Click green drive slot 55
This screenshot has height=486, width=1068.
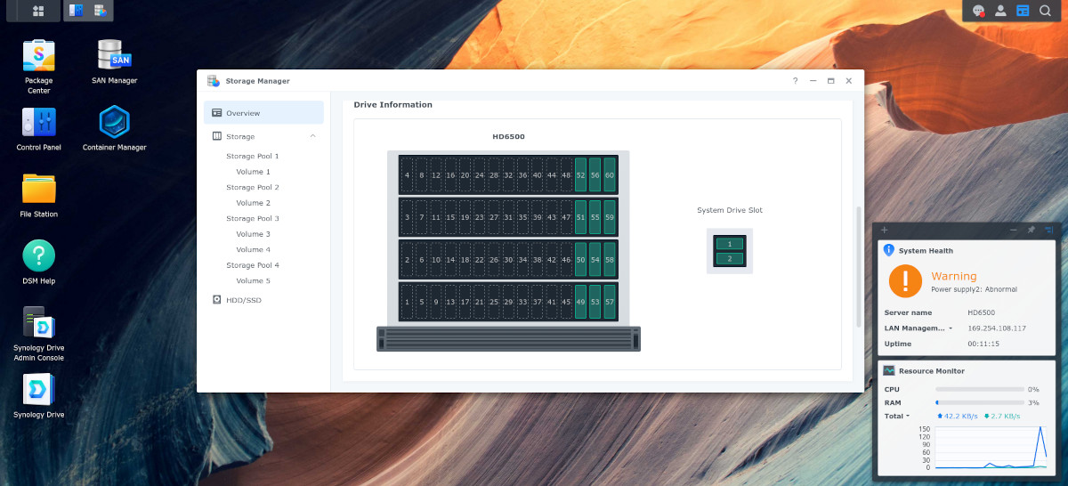coord(595,217)
